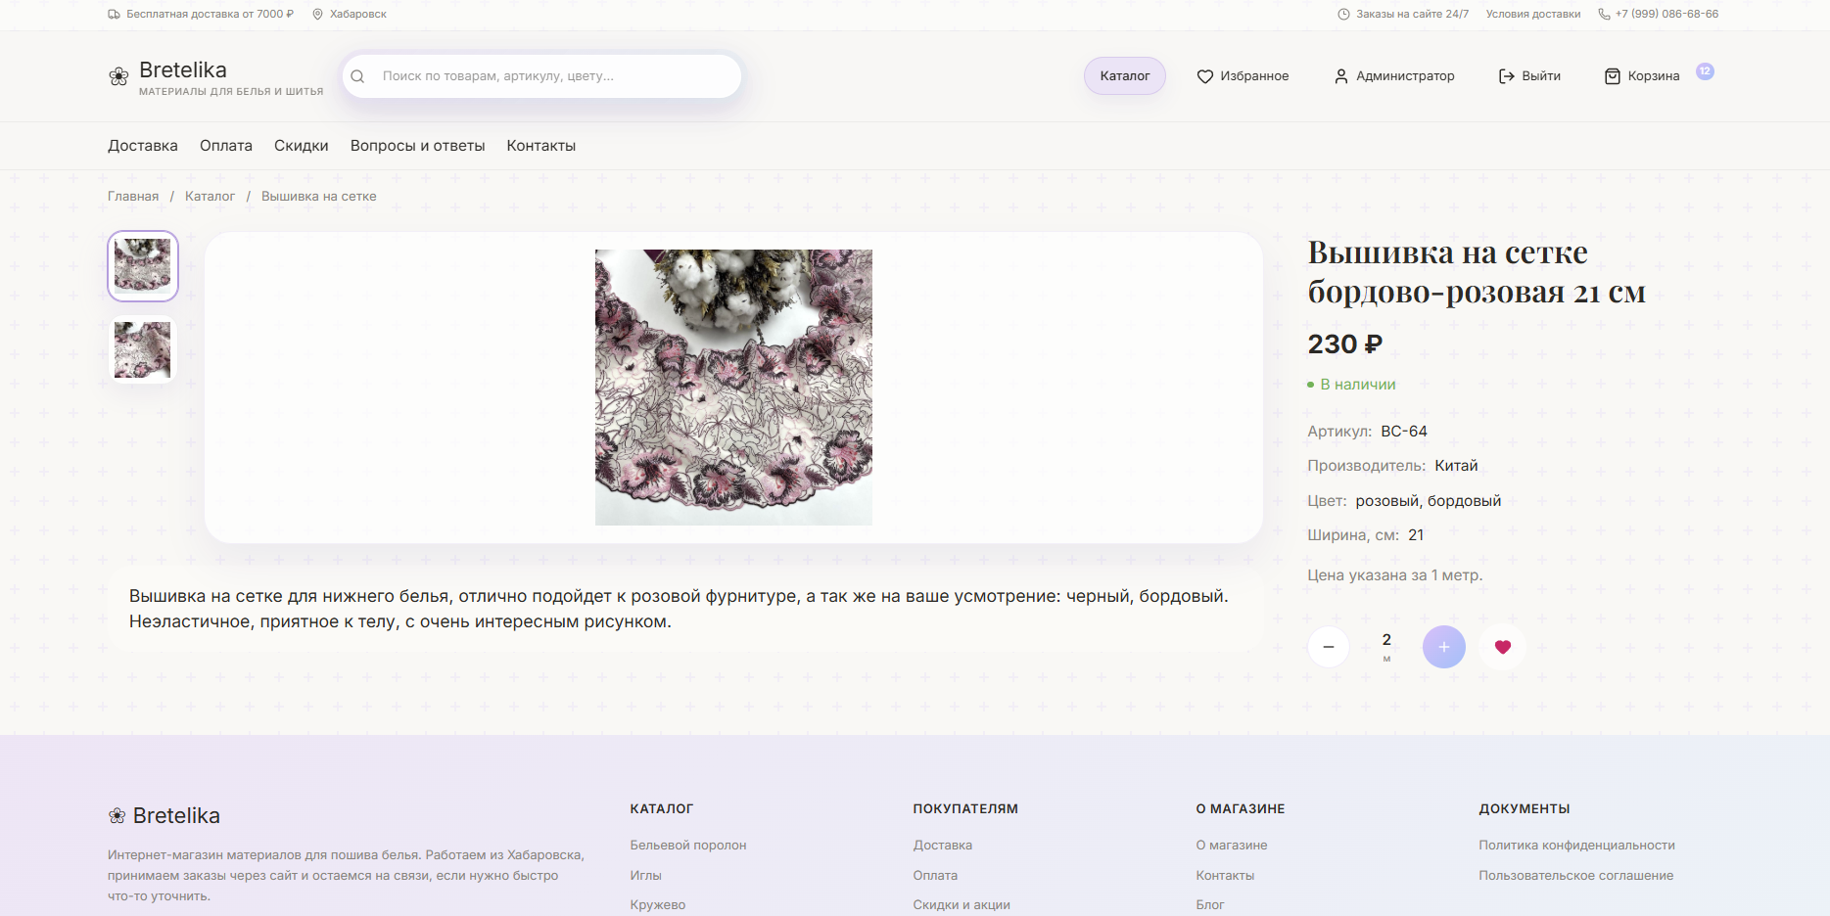The height and width of the screenshot is (916, 1830).
Task: Click the logout arrow icon beside Выйти
Action: click(1507, 76)
